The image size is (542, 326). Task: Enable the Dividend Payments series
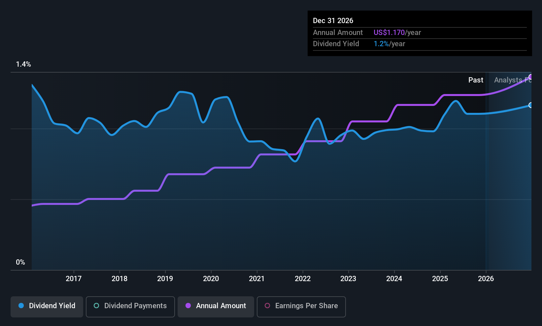(x=130, y=307)
